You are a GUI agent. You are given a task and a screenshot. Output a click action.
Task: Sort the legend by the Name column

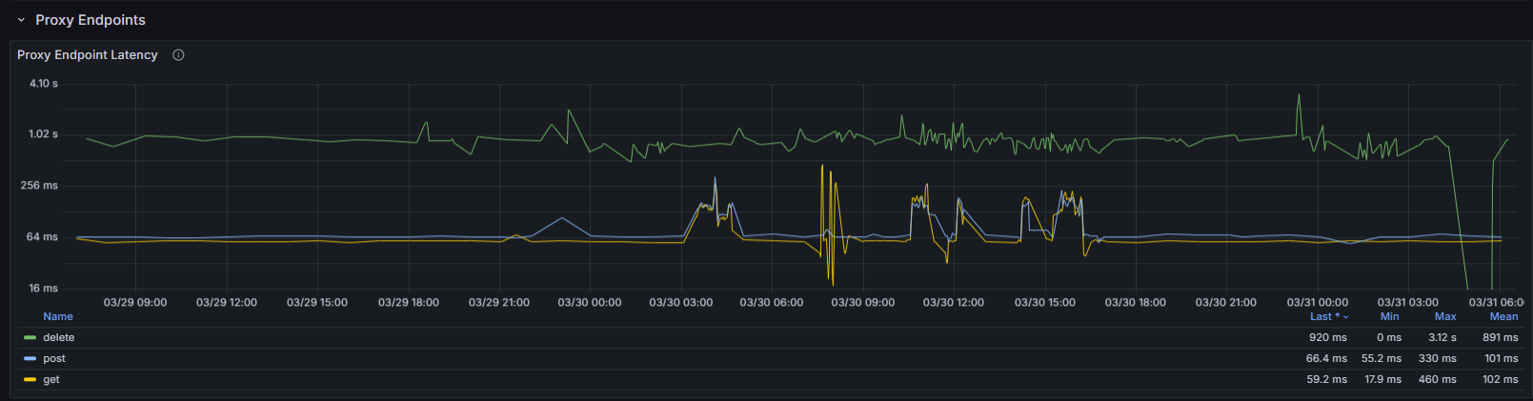pos(58,316)
